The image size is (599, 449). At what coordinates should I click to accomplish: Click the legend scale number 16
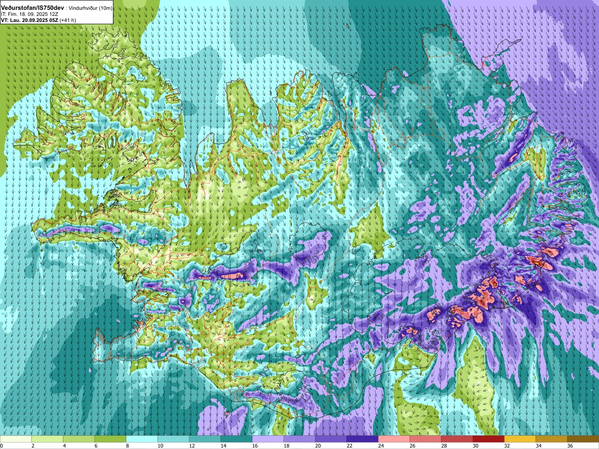point(255,446)
